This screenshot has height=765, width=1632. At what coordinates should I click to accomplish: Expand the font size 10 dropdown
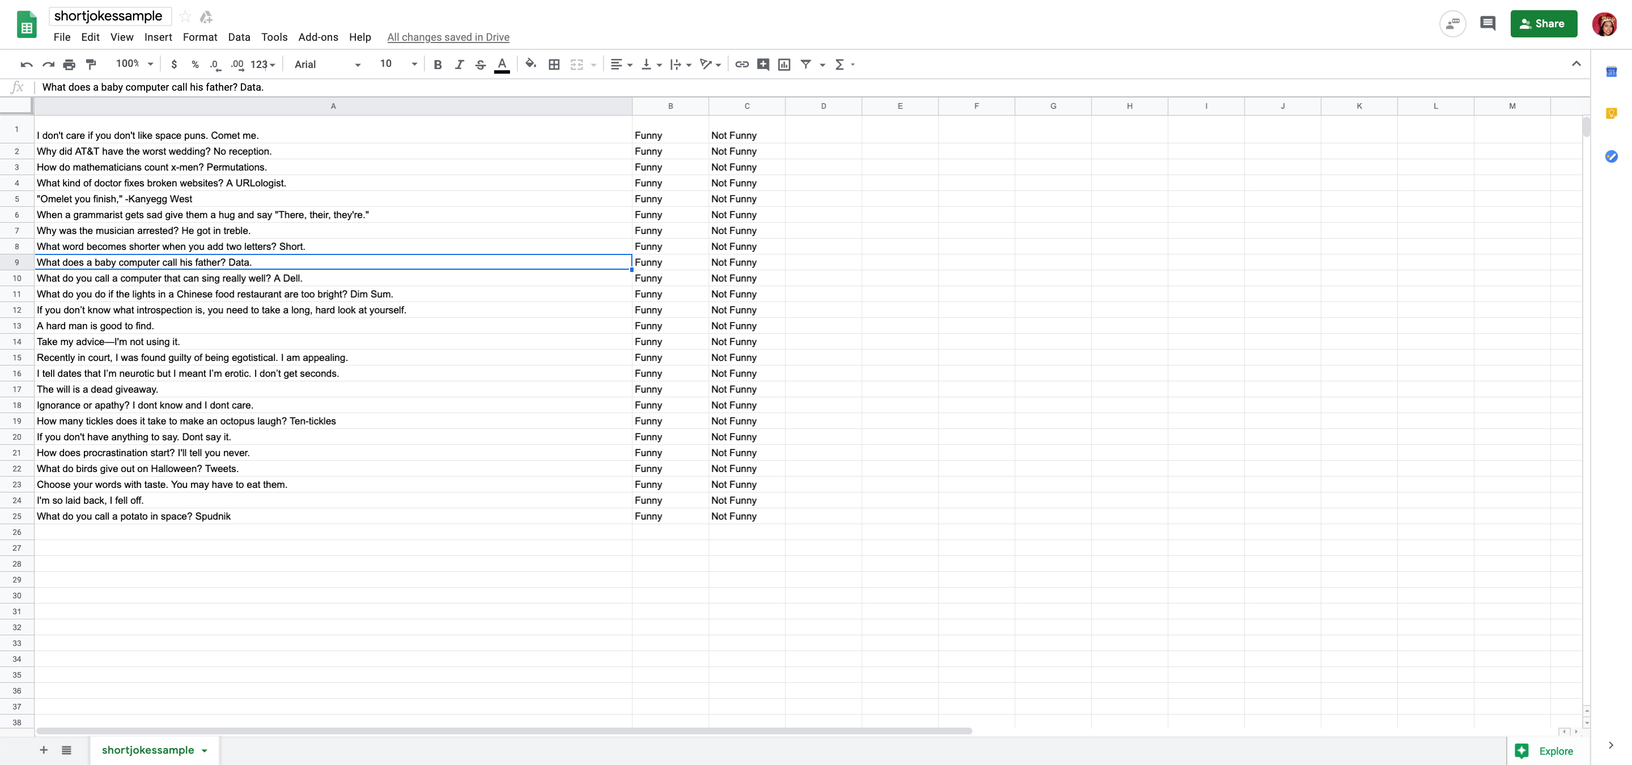pyautogui.click(x=398, y=64)
